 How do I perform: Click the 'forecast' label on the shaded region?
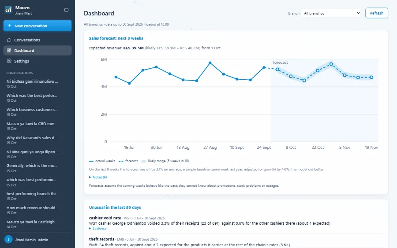point(280,63)
